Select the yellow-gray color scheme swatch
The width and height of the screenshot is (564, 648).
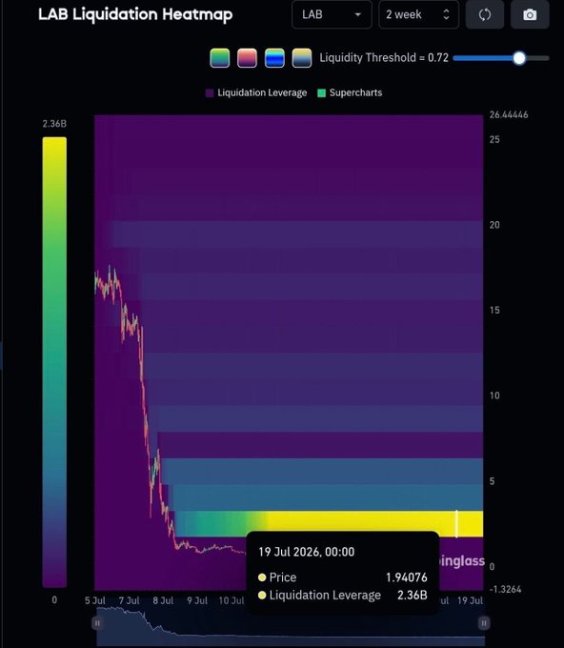click(x=302, y=58)
